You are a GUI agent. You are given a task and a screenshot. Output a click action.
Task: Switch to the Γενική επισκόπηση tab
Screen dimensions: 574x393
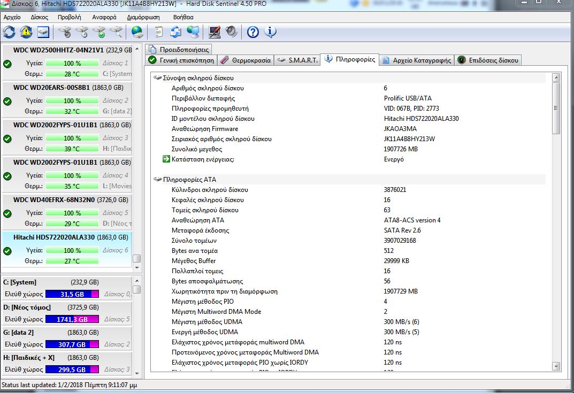click(181, 60)
